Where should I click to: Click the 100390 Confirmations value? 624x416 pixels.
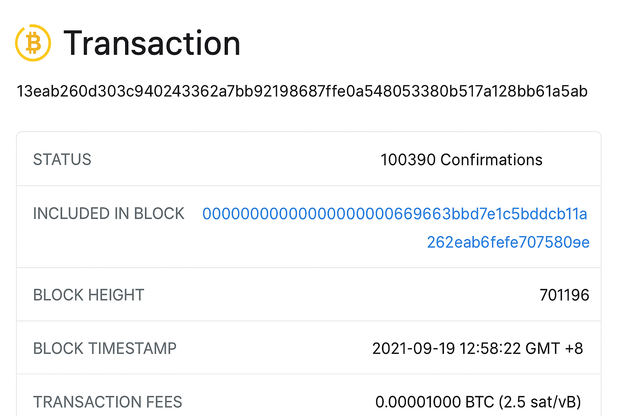click(x=461, y=159)
